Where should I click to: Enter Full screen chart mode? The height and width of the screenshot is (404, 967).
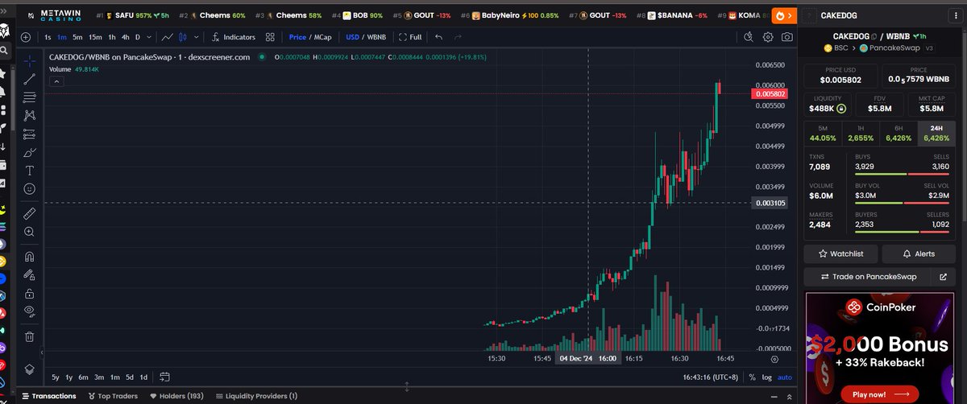point(409,37)
